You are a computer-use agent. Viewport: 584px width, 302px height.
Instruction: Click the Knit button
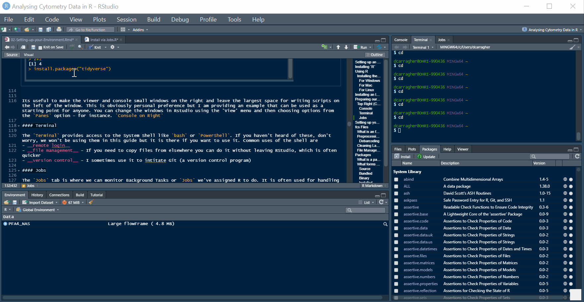point(95,47)
